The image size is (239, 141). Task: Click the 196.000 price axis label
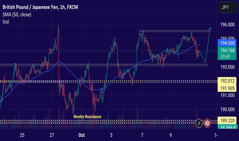(227, 25)
